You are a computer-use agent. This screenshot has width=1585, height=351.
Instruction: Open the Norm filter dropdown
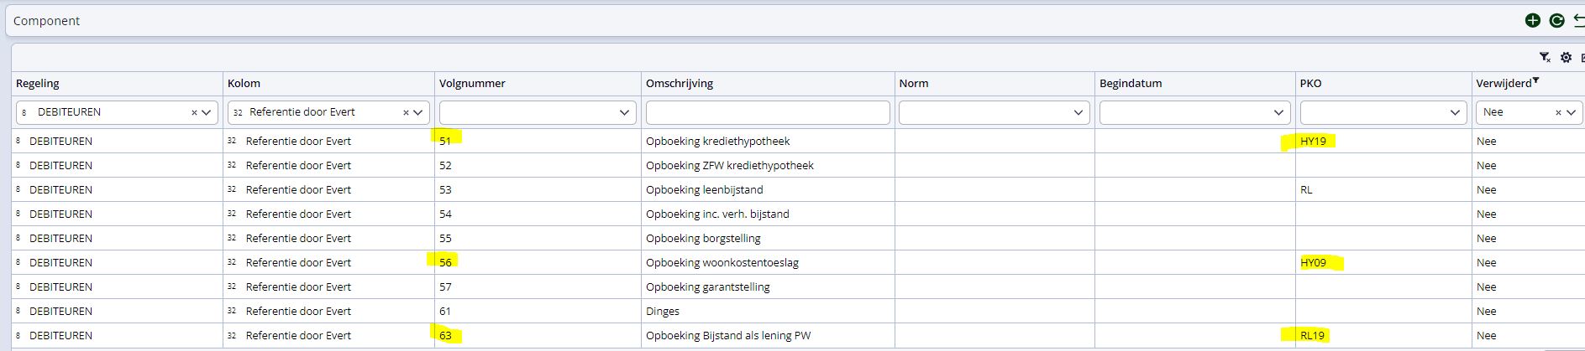[1079, 112]
